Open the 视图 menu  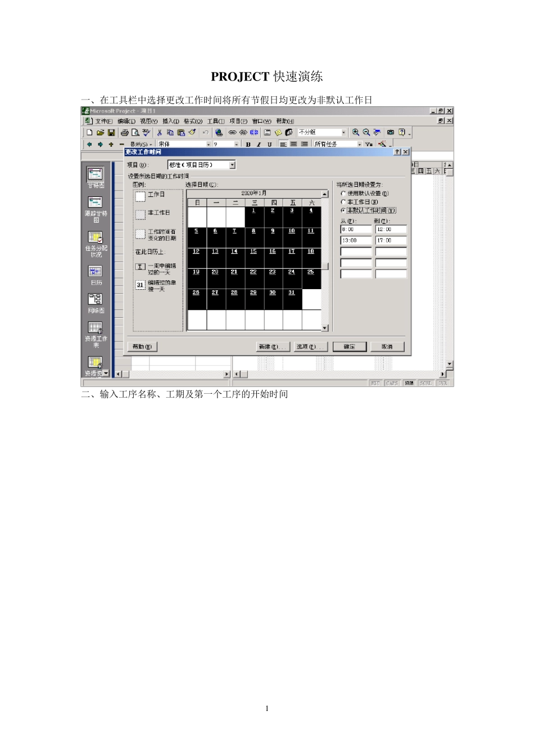click(x=149, y=121)
